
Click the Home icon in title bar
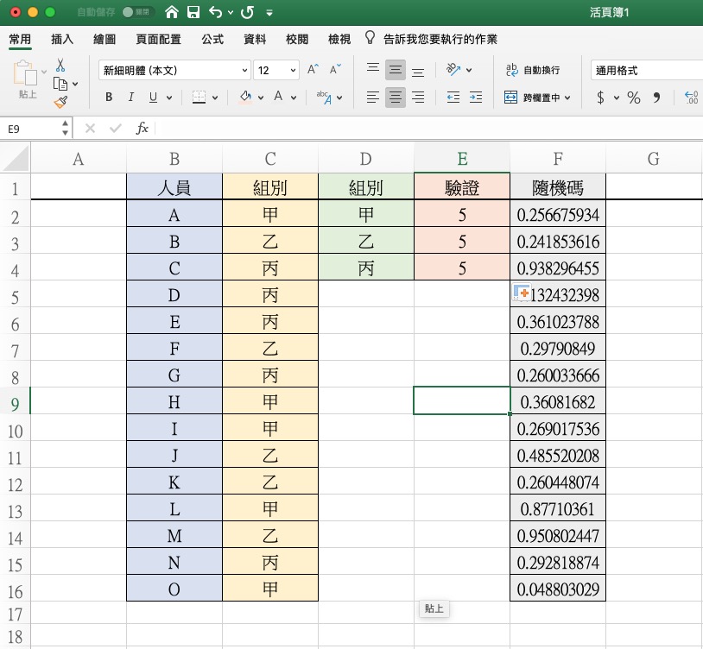[173, 13]
